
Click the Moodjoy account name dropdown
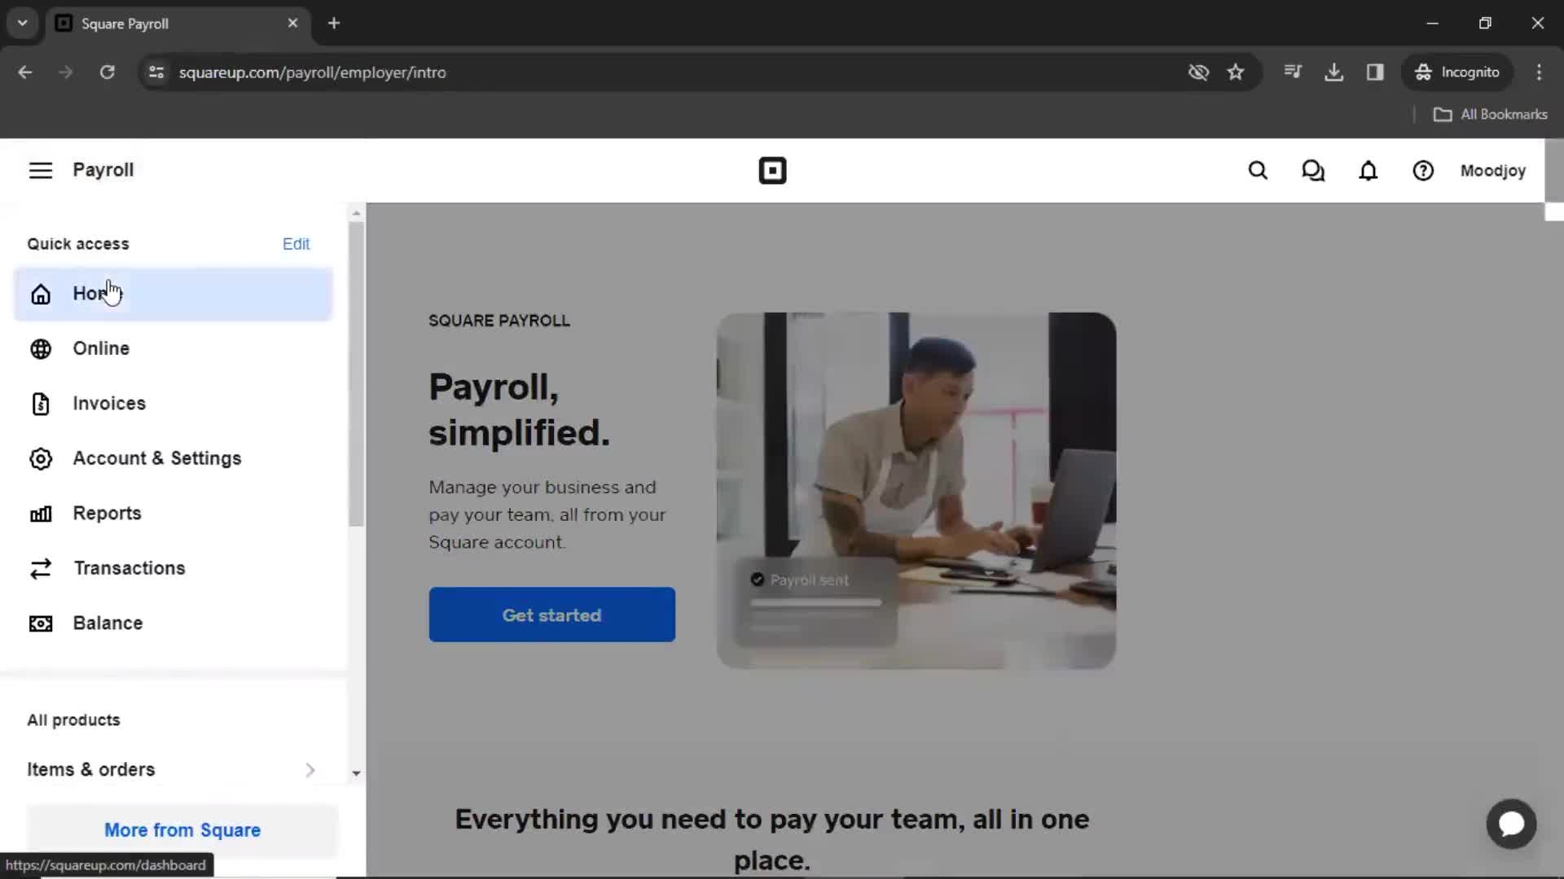pos(1493,169)
